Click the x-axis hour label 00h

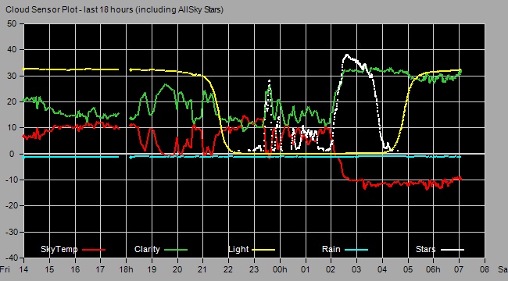(280, 269)
